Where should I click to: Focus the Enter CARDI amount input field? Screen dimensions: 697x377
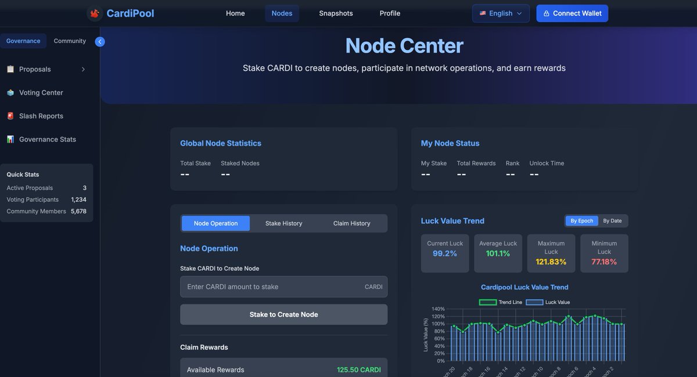(x=284, y=287)
